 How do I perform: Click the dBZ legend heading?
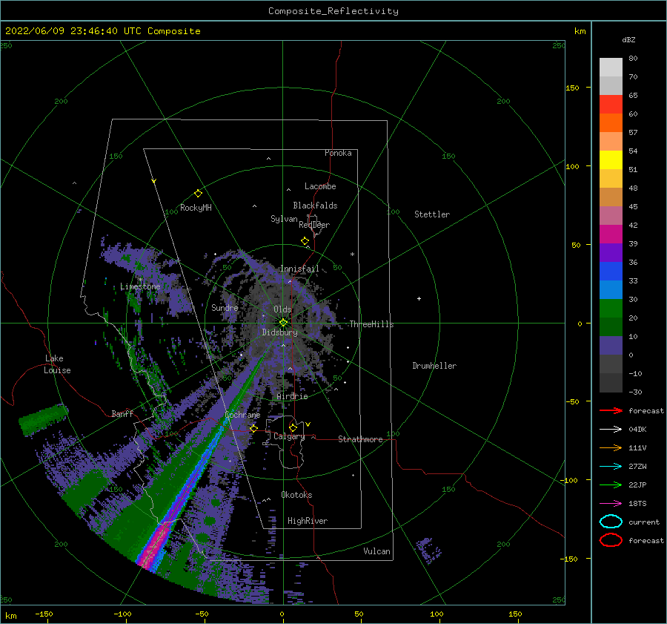coord(628,39)
